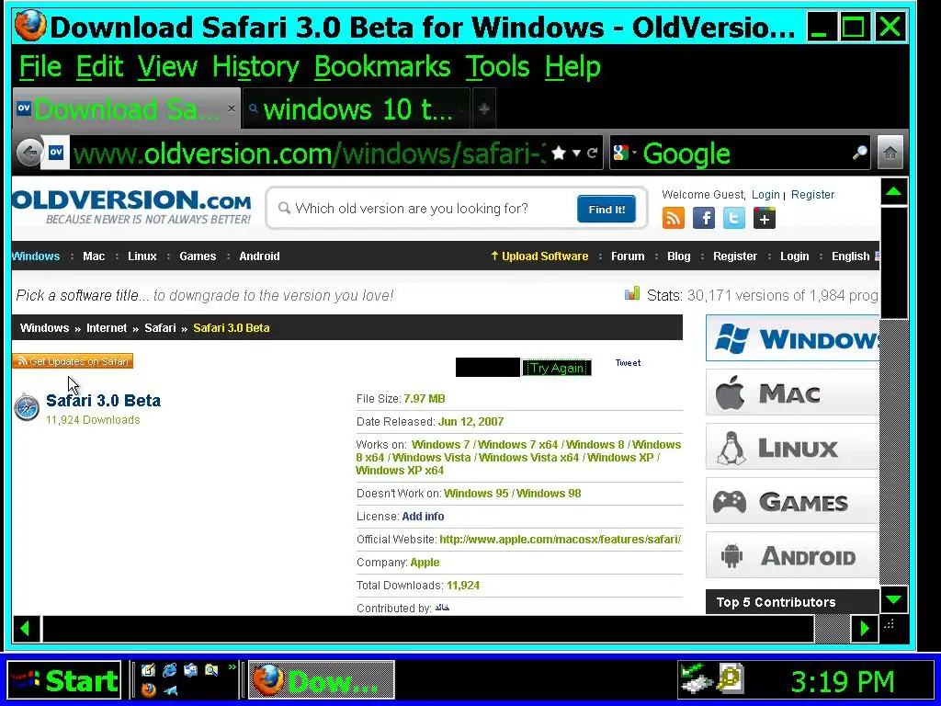The image size is (941, 706).
Task: Click the Twitter bird icon
Action: [x=734, y=218]
